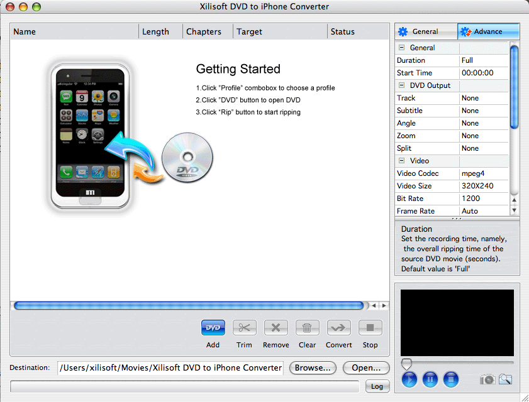Select the Trim scissors tool
The width and height of the screenshot is (529, 402).
pos(244,328)
